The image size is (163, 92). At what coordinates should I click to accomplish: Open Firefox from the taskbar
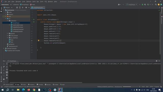pos(29,90)
